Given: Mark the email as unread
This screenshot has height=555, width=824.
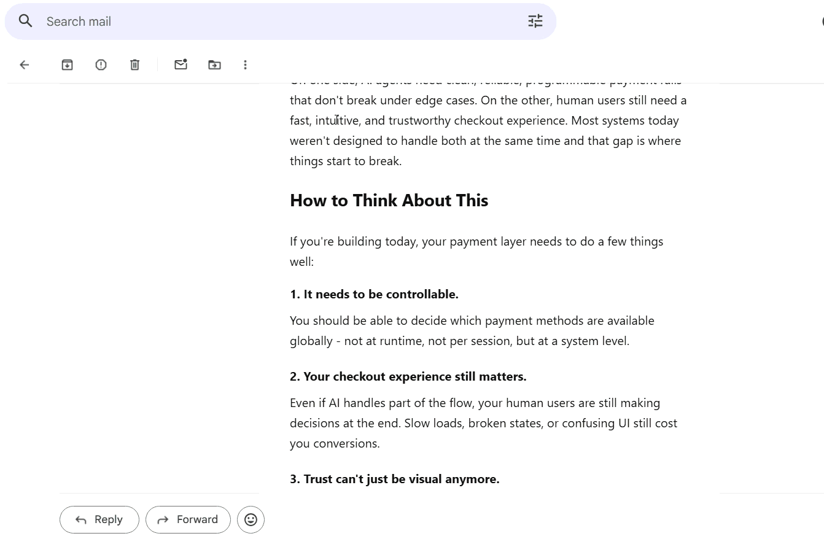Looking at the screenshot, I should pyautogui.click(x=181, y=64).
